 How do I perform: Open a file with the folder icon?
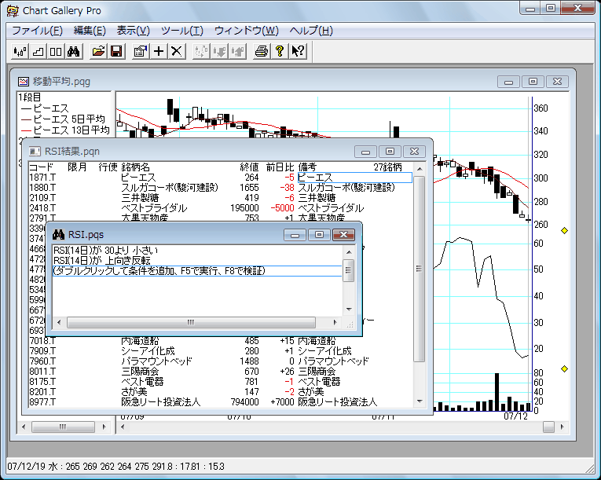point(98,51)
